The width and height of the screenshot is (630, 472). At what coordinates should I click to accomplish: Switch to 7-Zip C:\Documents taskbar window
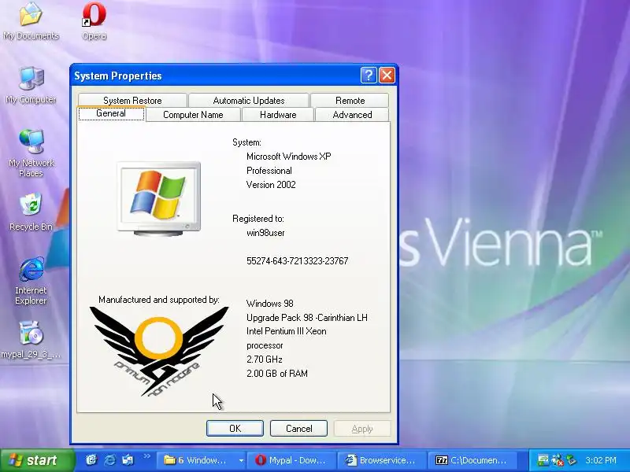(x=472, y=460)
